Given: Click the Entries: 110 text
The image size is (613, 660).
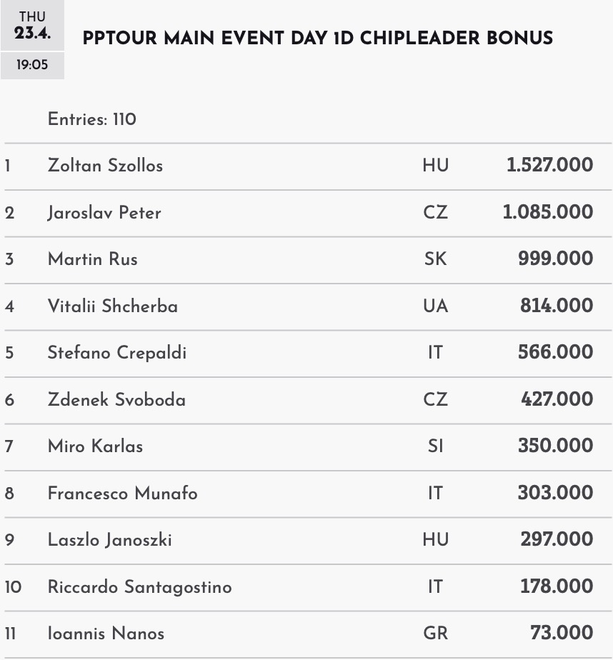Looking at the screenshot, I should tap(91, 119).
